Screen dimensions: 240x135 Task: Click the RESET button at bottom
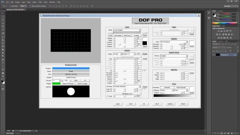(x=183, y=104)
